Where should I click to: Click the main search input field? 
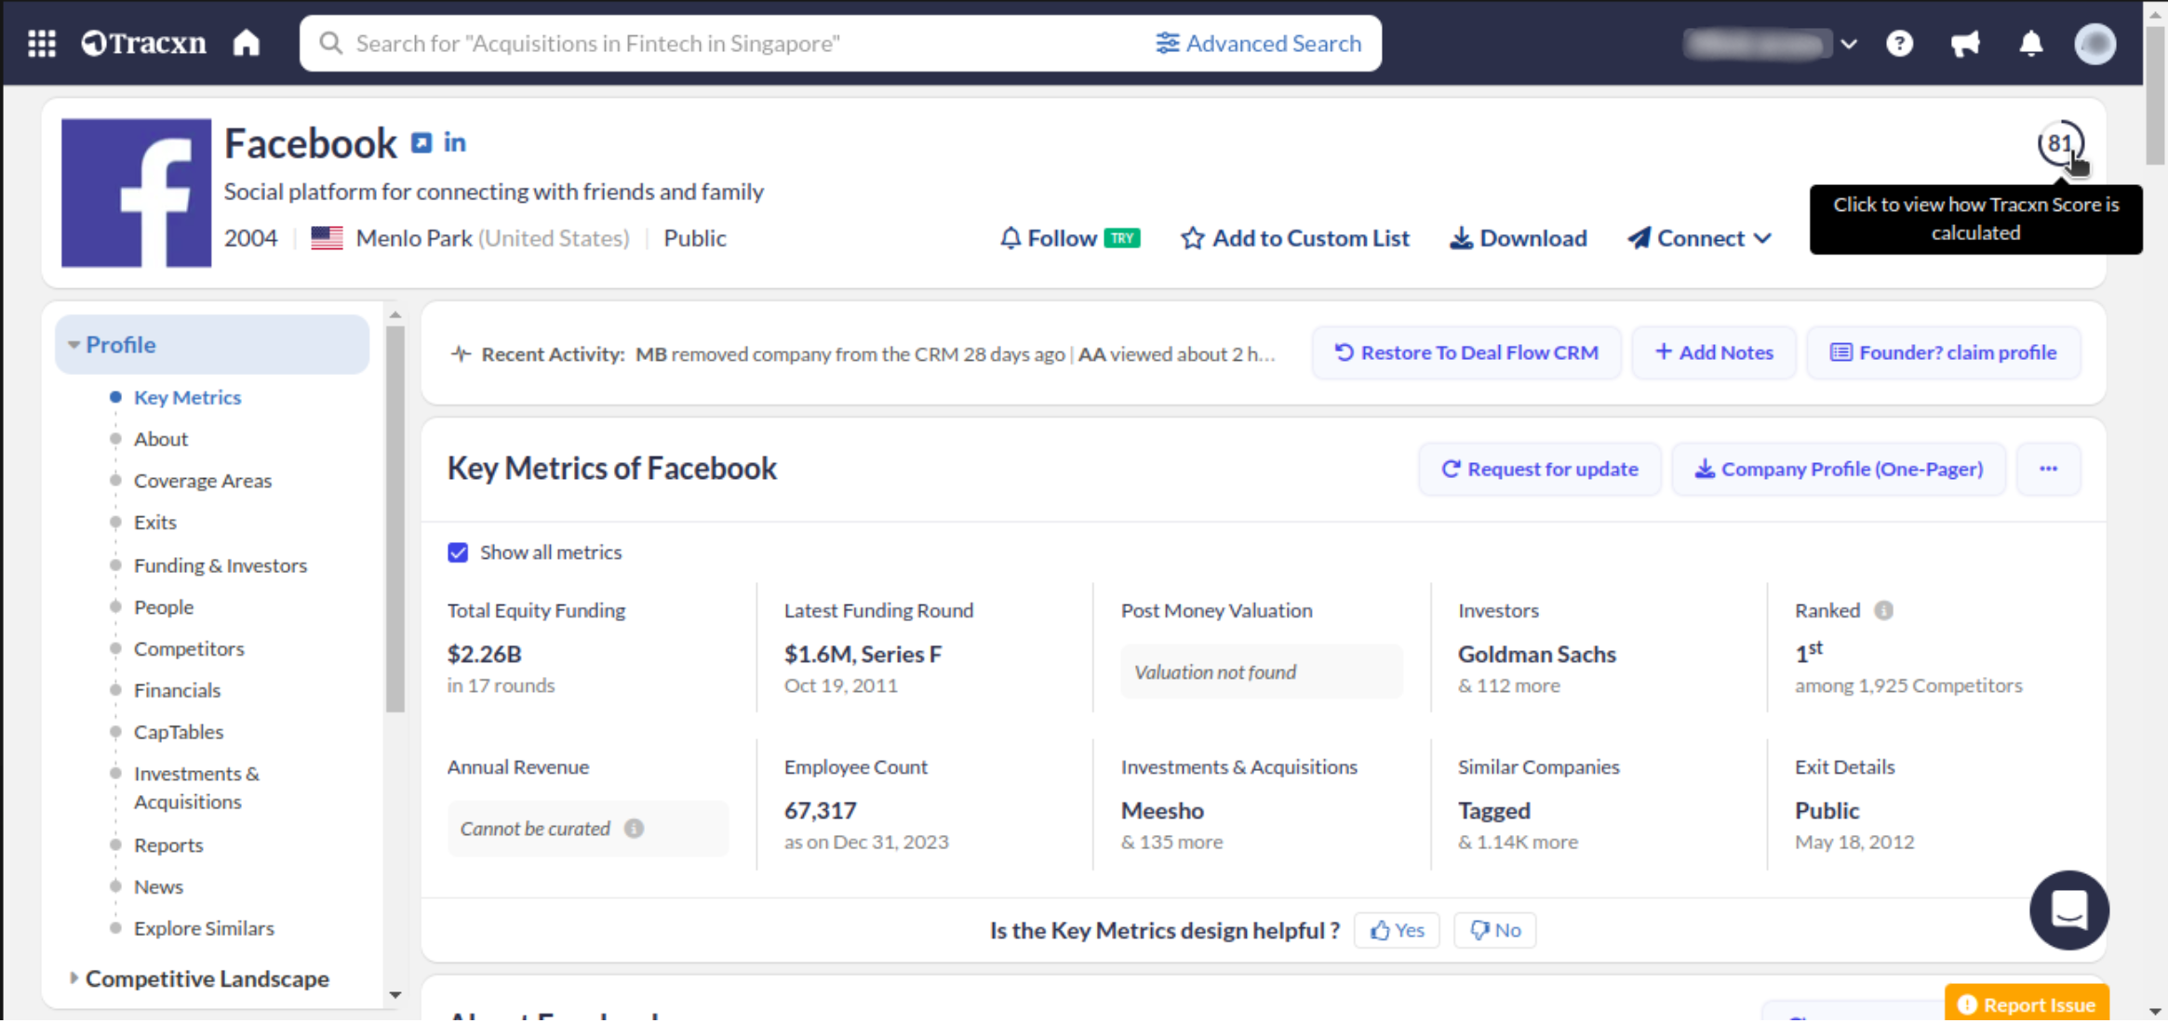[x=726, y=44]
